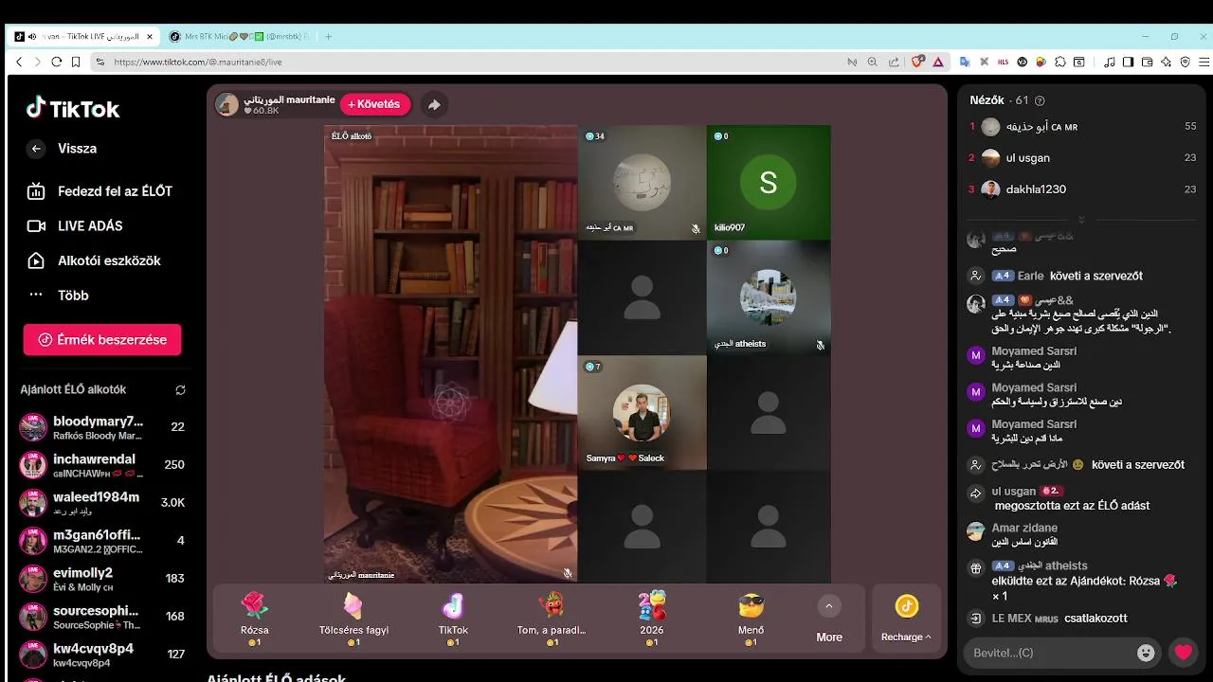1213x682 pixels.
Task: Click the share arrow beside Követés
Action: pos(434,105)
